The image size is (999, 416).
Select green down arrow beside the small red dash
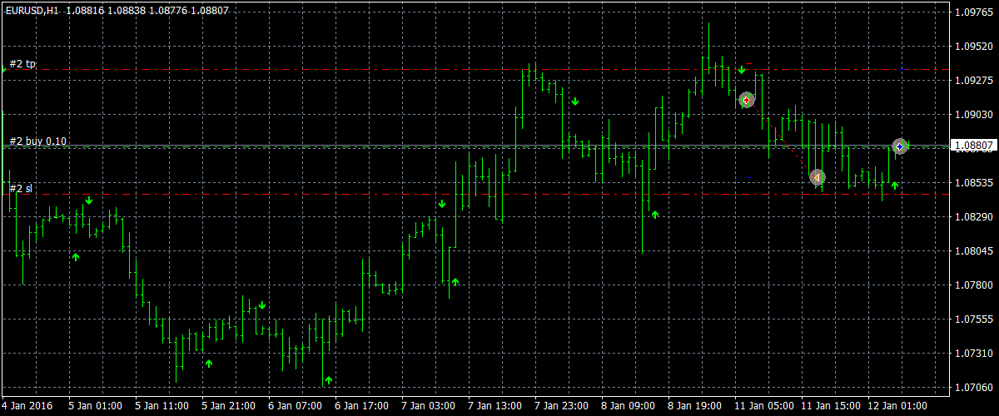click(741, 69)
